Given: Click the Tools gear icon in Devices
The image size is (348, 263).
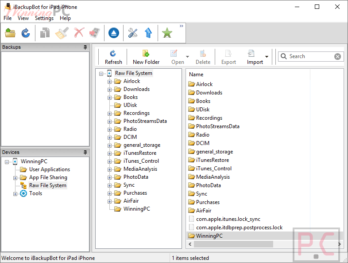Looking at the screenshot, I should pyautogui.click(x=23, y=193).
